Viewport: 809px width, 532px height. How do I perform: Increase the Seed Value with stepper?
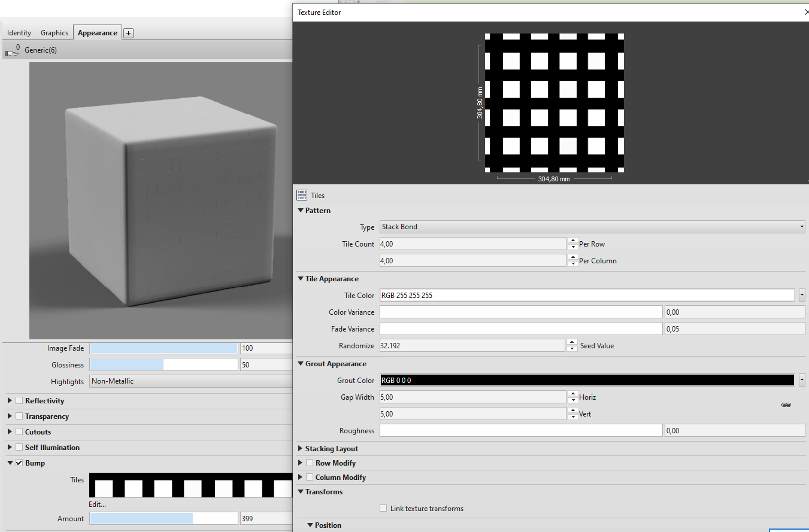pyautogui.click(x=571, y=342)
